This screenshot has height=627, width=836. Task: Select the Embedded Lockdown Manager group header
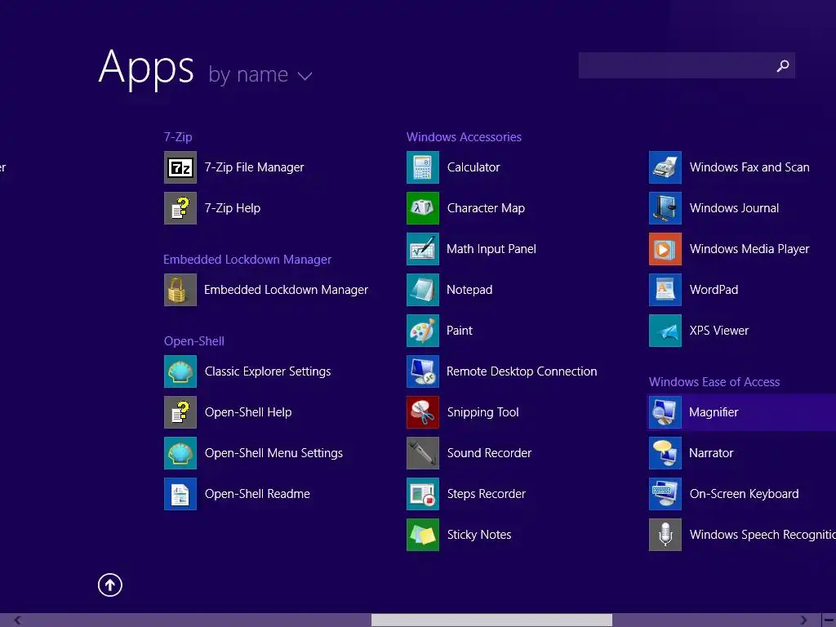(247, 260)
